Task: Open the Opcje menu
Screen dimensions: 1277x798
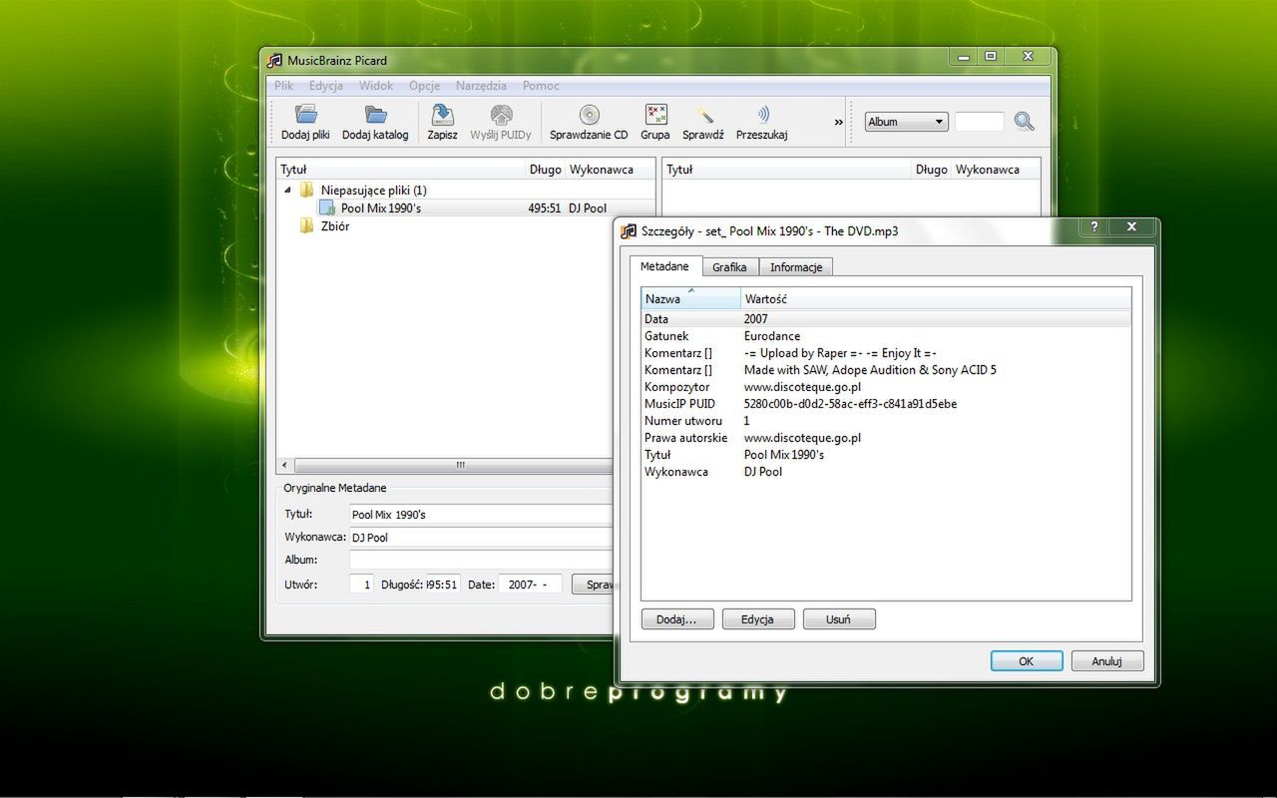Action: coord(425,86)
